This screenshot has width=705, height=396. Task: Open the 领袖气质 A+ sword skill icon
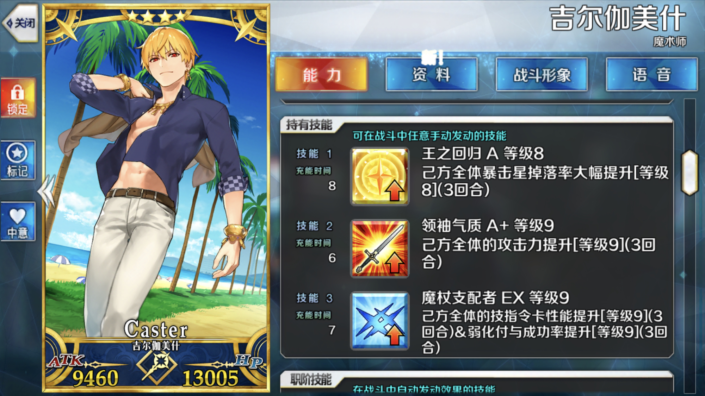point(379,248)
